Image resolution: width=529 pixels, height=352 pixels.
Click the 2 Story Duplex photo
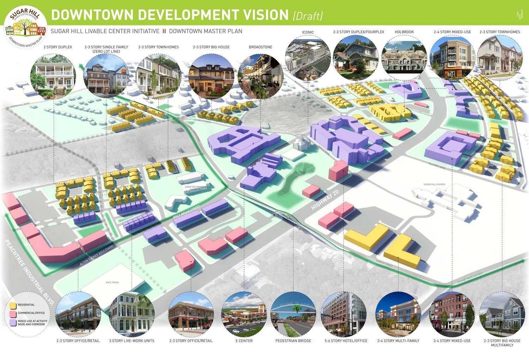54,76
